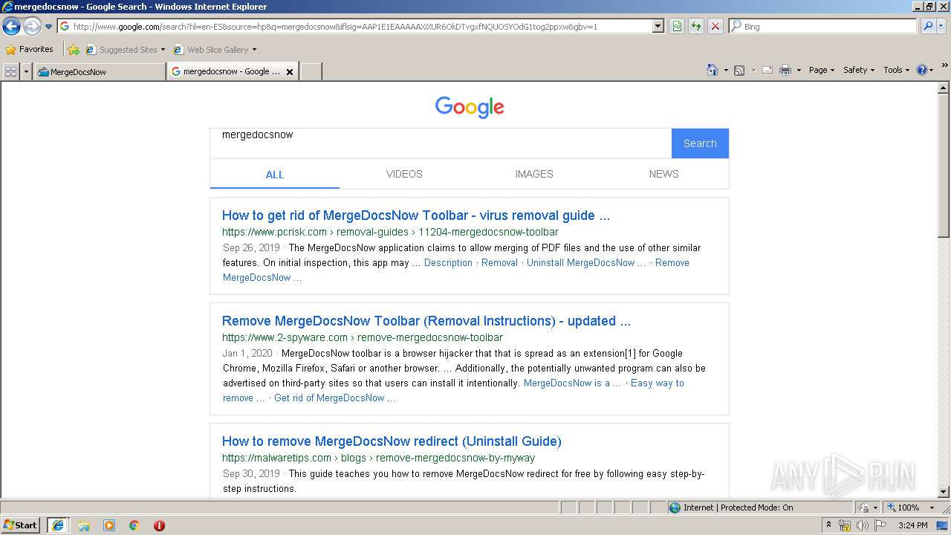Show Quick Tabs grid icon
The width and height of the screenshot is (951, 535).
(10, 71)
